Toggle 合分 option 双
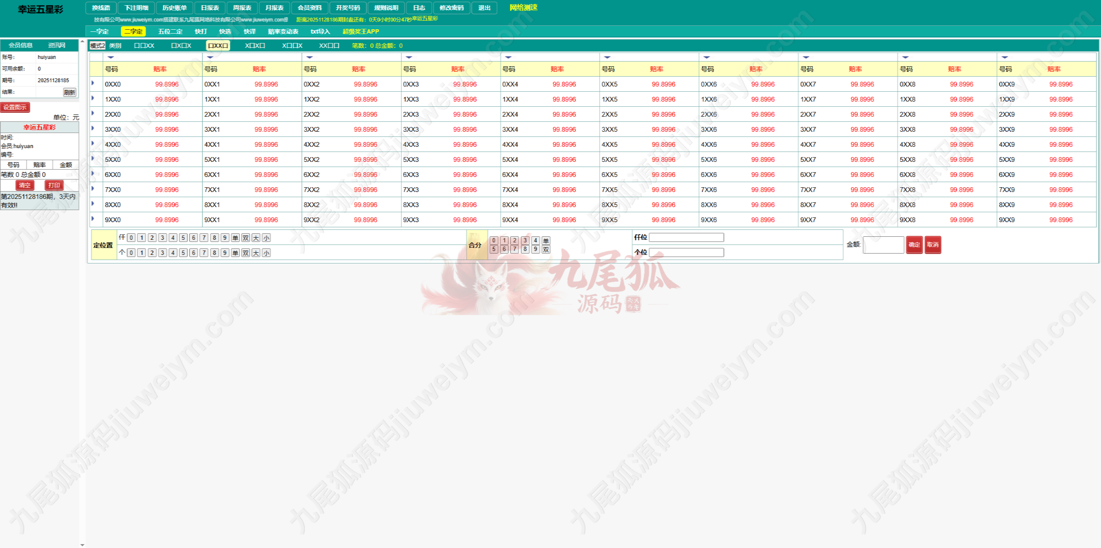The height and width of the screenshot is (548, 1101). click(546, 249)
